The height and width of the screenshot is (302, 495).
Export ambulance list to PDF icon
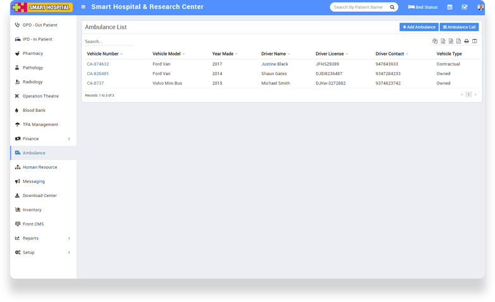[458, 41]
